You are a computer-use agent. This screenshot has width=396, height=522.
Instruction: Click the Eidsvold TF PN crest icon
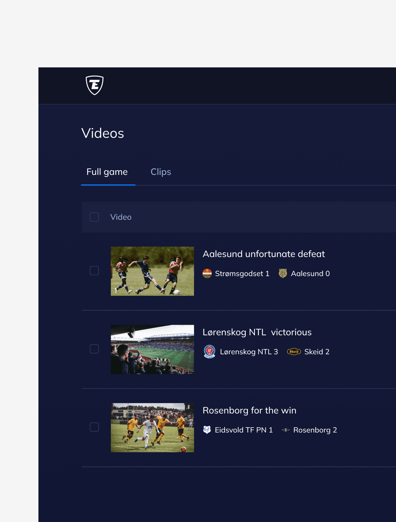(x=207, y=430)
